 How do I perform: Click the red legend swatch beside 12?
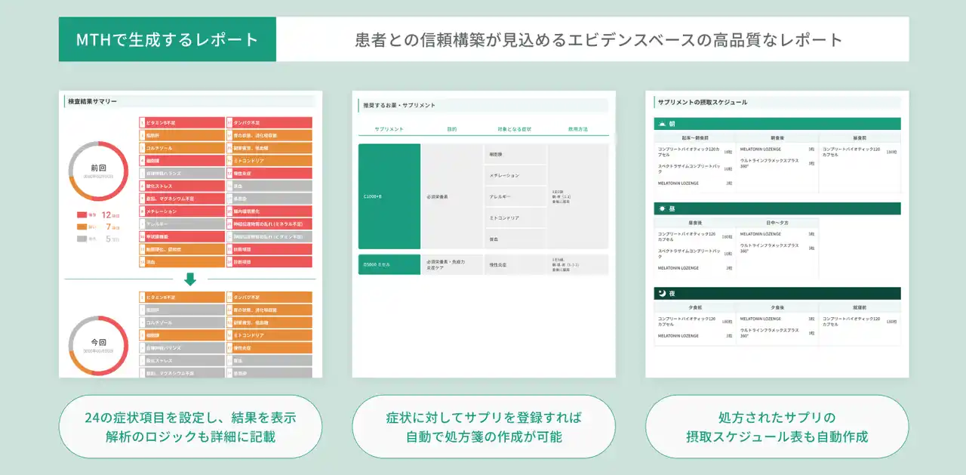tap(82, 215)
